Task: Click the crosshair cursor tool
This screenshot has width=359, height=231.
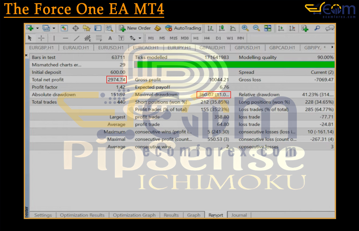Action: [41, 38]
